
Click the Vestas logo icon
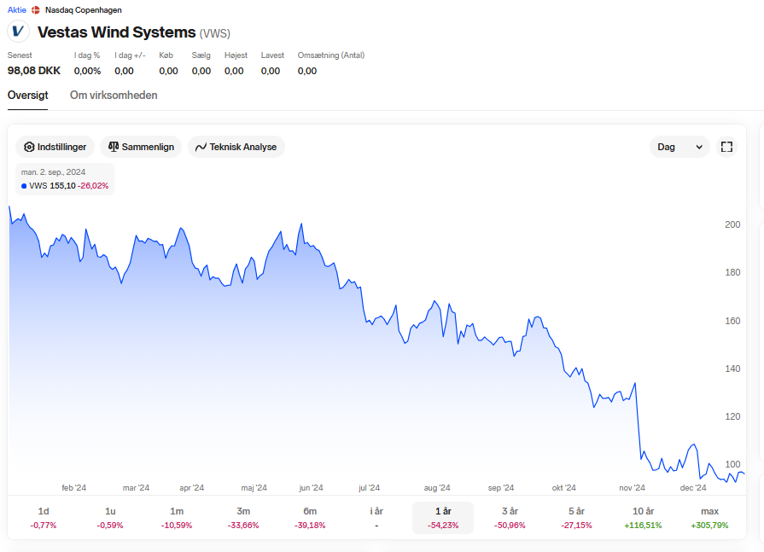coord(19,32)
